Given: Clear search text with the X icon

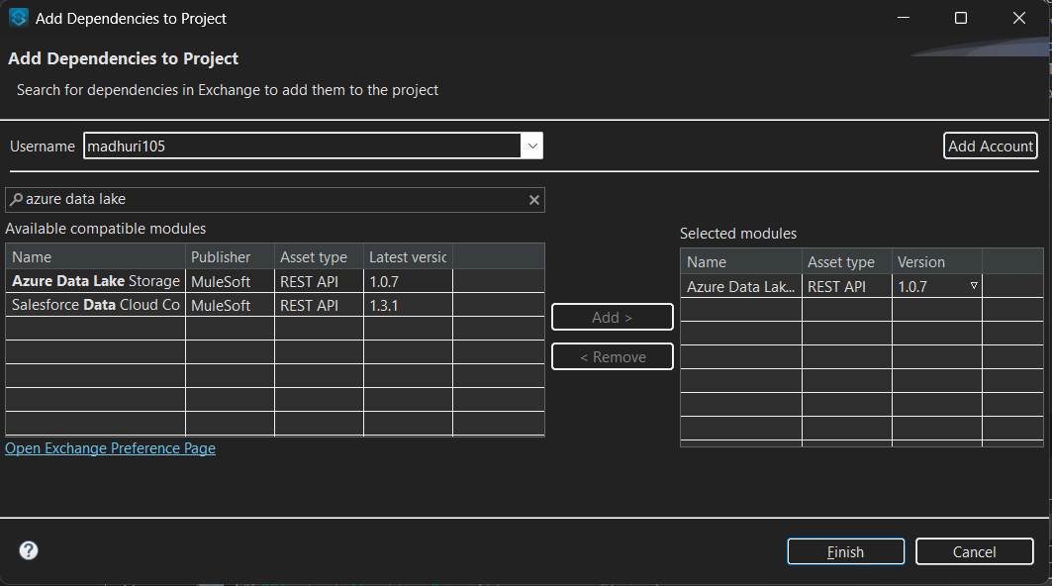Looking at the screenshot, I should coord(534,200).
